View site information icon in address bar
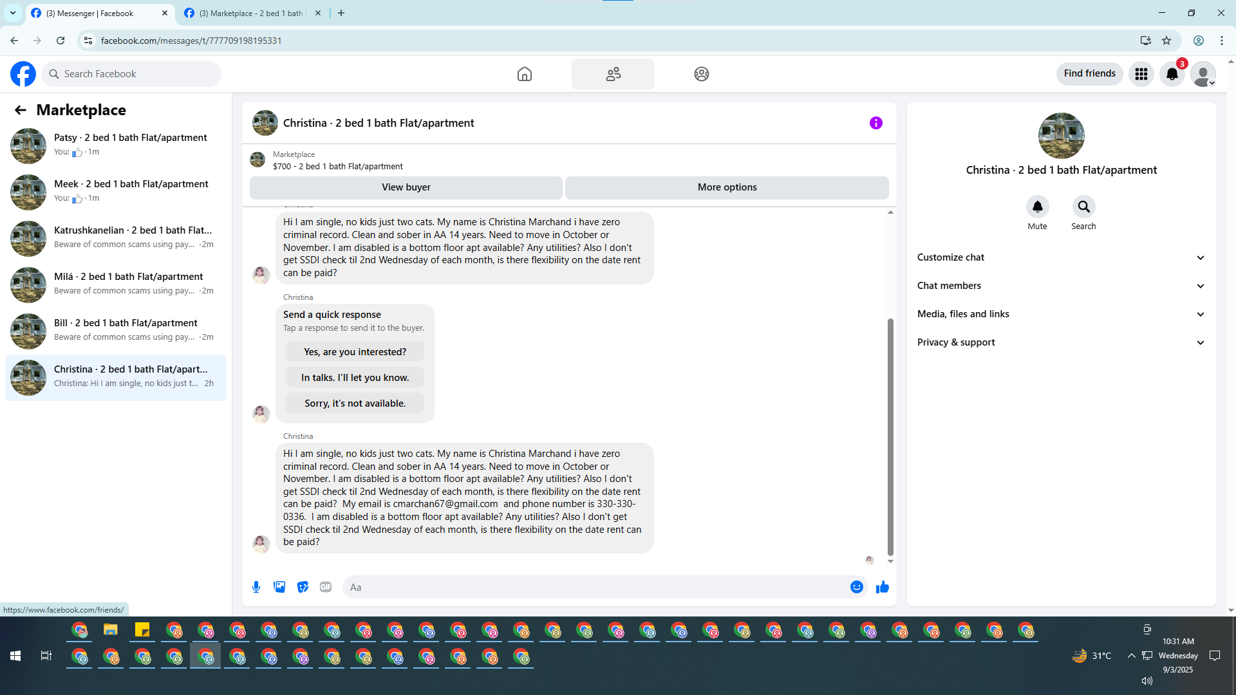 (88, 41)
